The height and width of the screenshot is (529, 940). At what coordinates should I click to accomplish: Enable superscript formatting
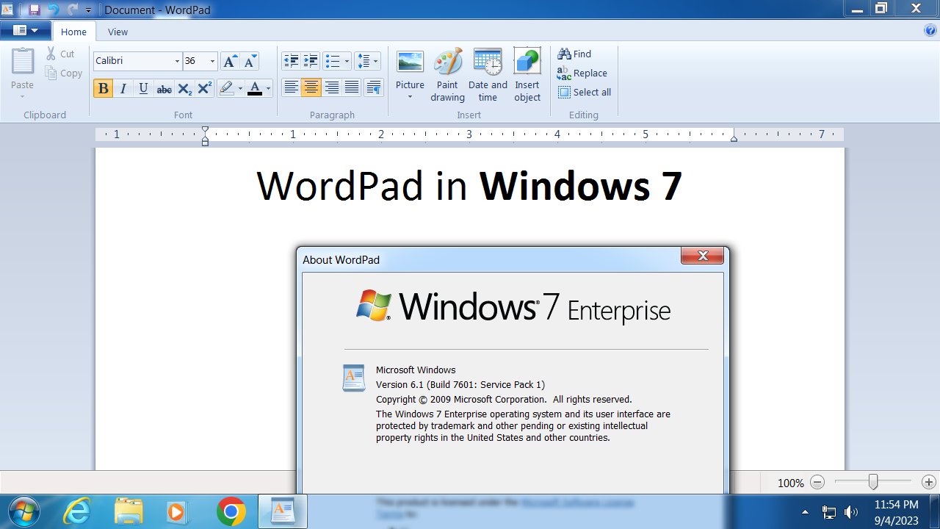[x=204, y=88]
